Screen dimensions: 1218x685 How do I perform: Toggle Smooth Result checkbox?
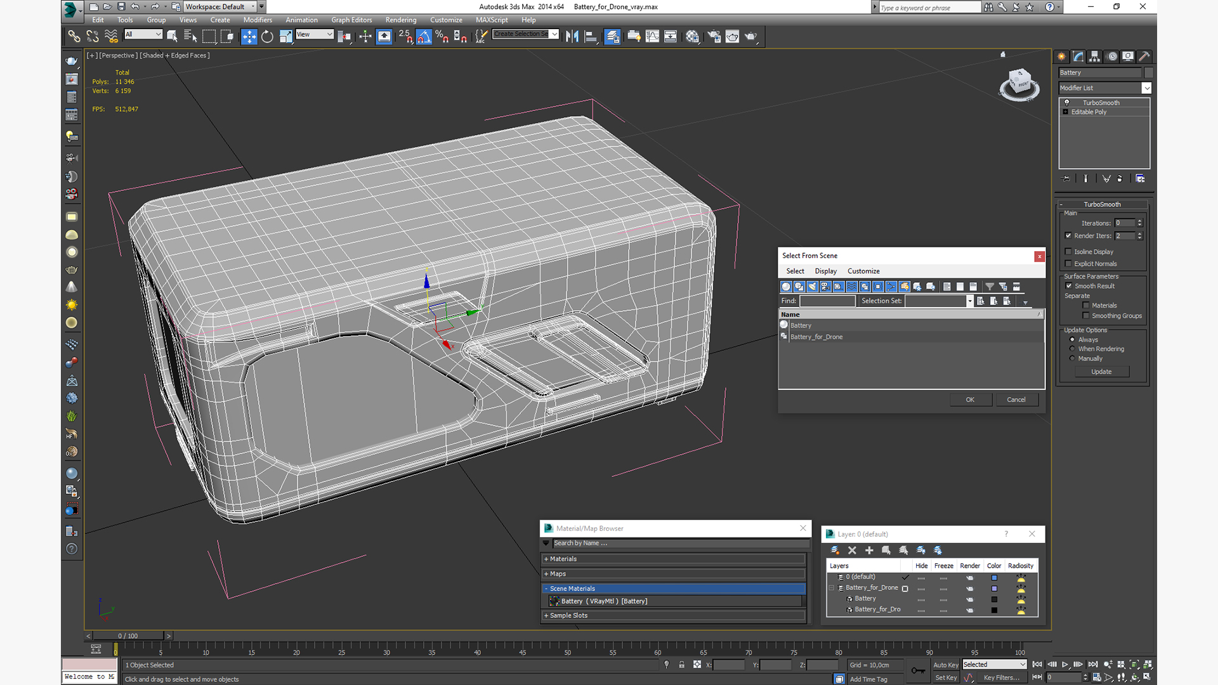click(1068, 286)
